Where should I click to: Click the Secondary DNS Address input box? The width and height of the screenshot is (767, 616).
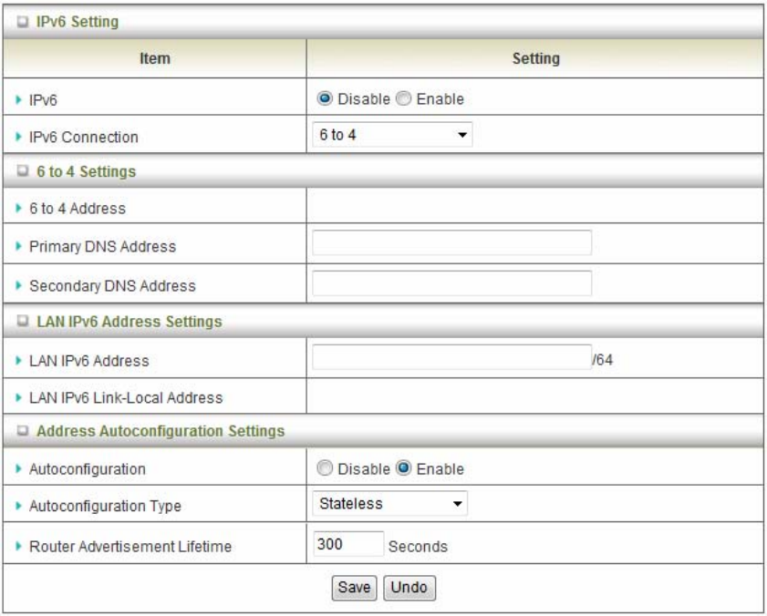coord(451,283)
